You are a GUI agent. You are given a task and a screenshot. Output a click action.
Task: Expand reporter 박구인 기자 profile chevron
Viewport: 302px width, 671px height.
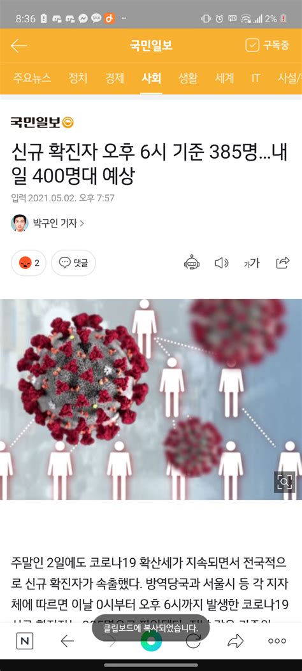(82, 224)
